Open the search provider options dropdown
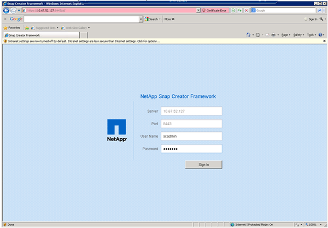The image size is (328, 228). [324, 10]
